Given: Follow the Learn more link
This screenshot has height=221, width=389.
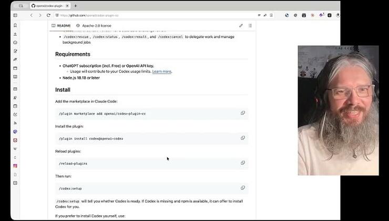Looking at the screenshot, I should pos(161,71).
